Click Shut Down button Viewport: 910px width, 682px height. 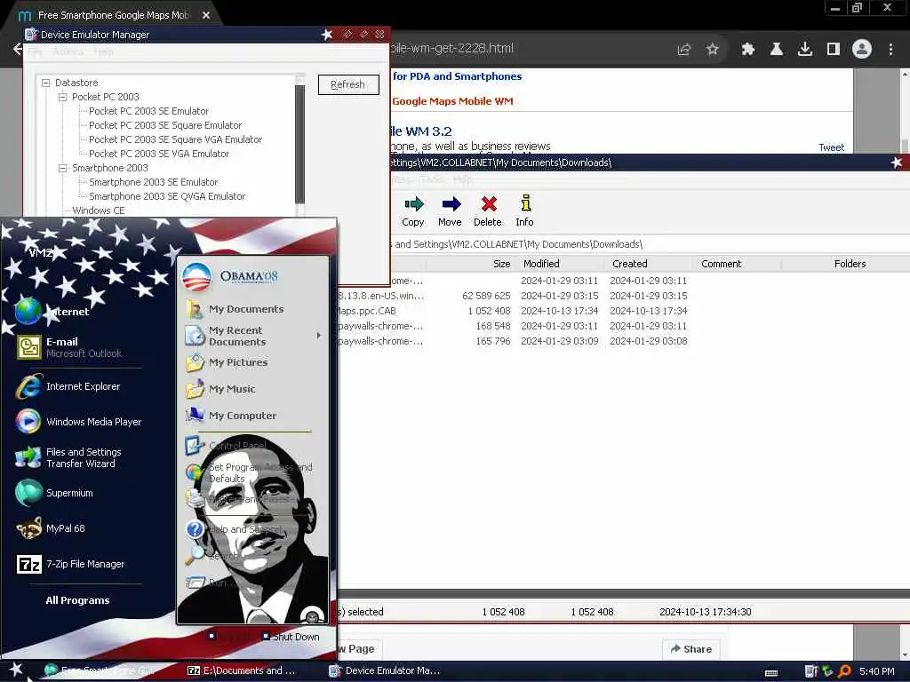tap(291, 637)
